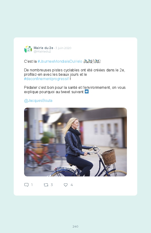Click the retweet arrows icon
Image resolution: width=151 pixels, height=233 pixels.
(x=46, y=185)
